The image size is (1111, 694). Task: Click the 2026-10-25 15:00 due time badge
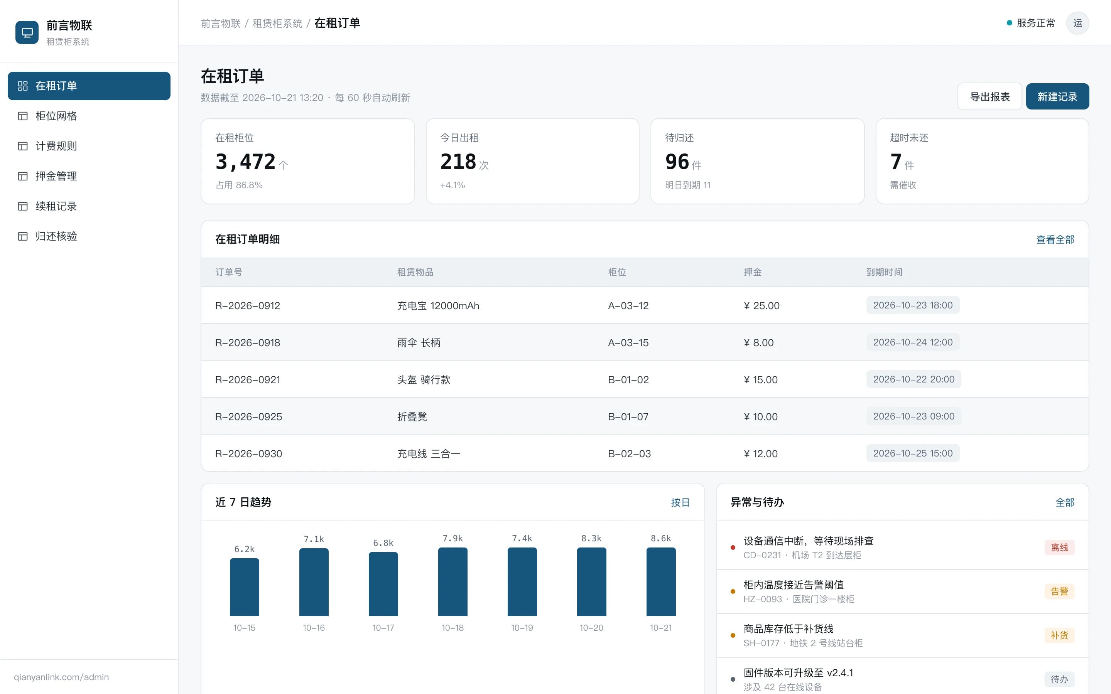(913, 453)
